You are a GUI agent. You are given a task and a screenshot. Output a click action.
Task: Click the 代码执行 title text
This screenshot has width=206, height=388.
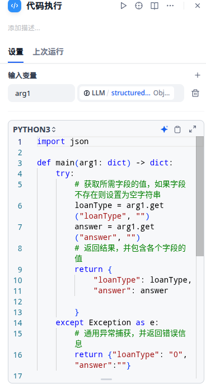44,6
